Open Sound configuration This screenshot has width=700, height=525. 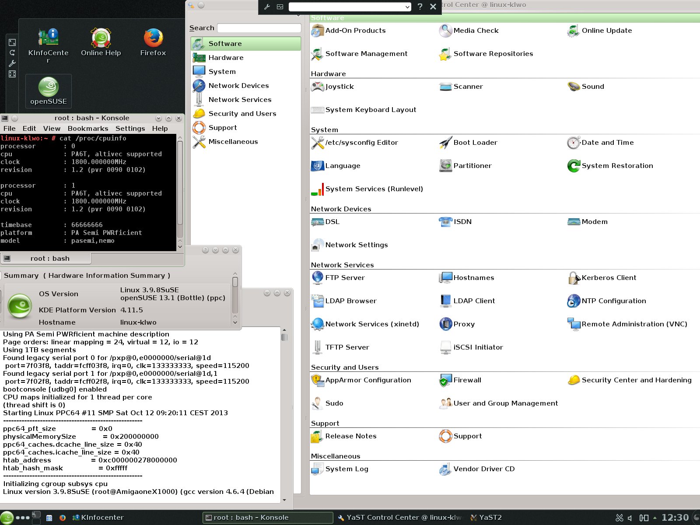[586, 87]
